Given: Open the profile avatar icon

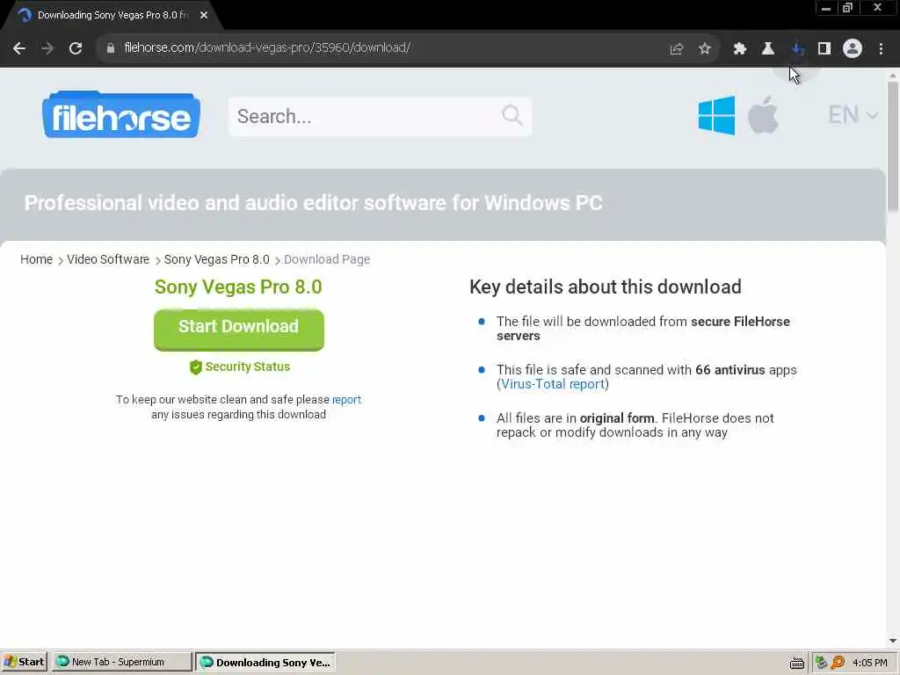Looking at the screenshot, I should coord(853,49).
